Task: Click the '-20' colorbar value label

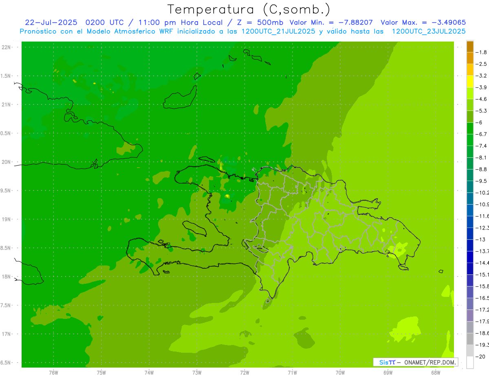Action: [x=481, y=356]
